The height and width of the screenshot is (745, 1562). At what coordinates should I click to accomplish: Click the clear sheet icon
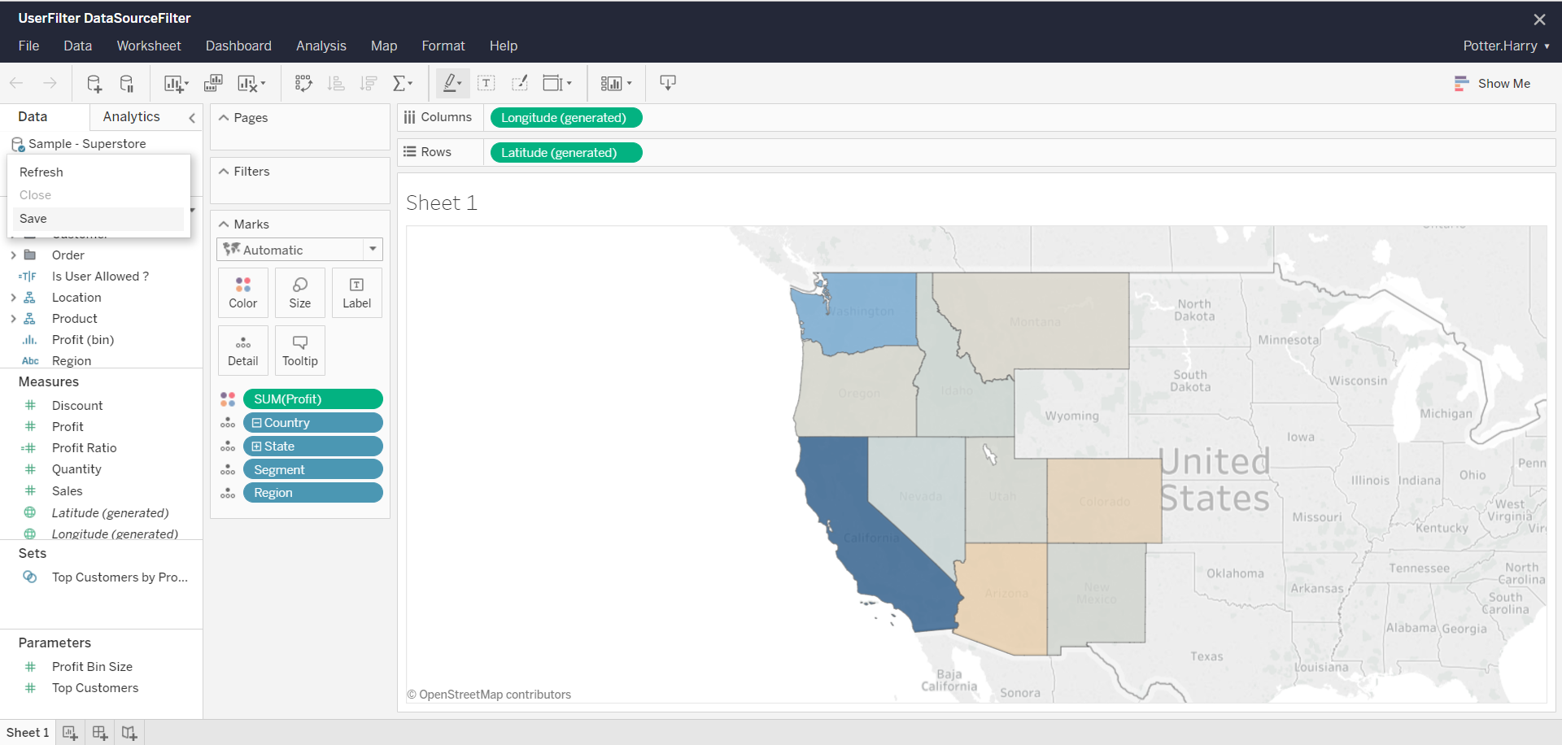point(247,83)
